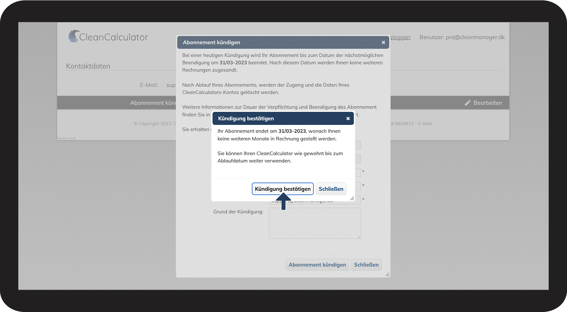
Task: Click the Kontaktdaten heading
Action: [x=88, y=66]
